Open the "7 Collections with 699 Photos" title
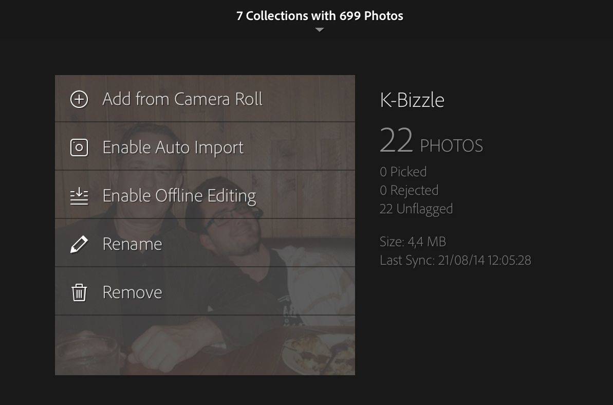Image resolution: width=613 pixels, height=405 pixels. [320, 16]
